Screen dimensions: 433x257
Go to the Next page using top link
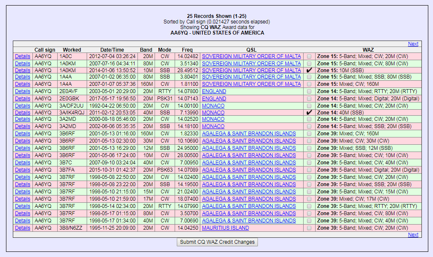(x=413, y=44)
